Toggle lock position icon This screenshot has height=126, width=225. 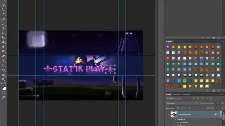pyautogui.click(x=186, y=108)
